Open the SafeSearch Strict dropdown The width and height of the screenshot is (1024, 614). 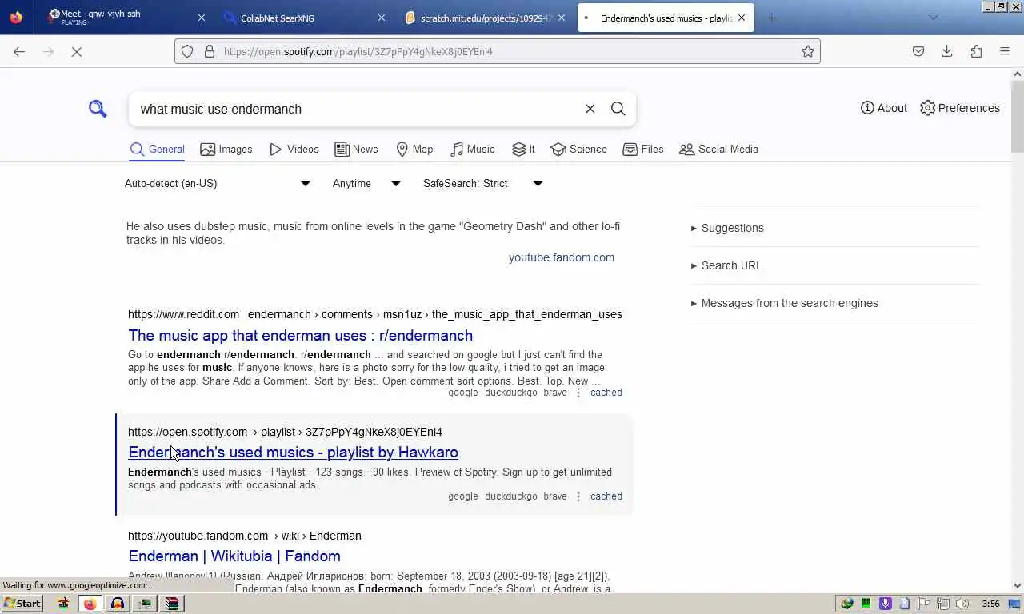point(482,183)
